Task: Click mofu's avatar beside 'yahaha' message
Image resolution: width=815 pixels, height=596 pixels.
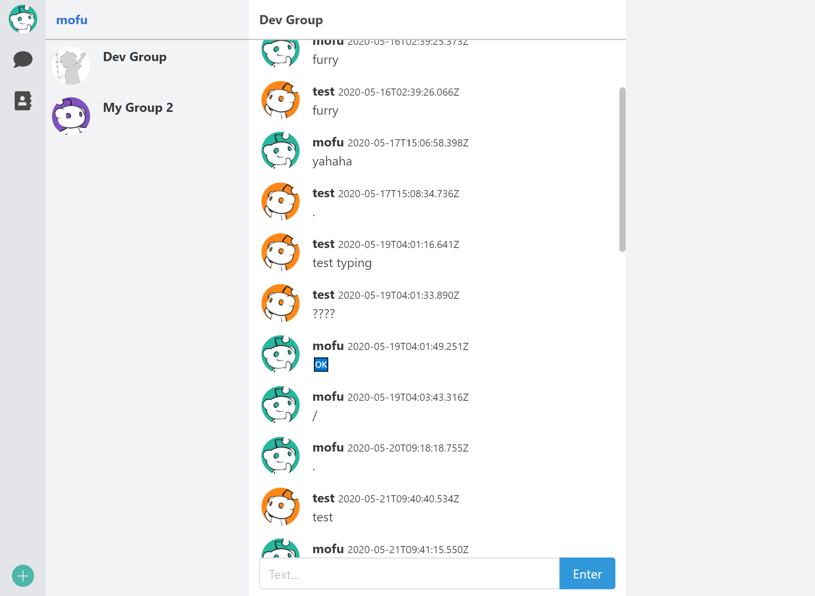Action: coord(281,151)
